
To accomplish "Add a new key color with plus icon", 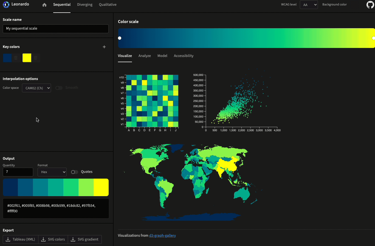I will click(104, 47).
